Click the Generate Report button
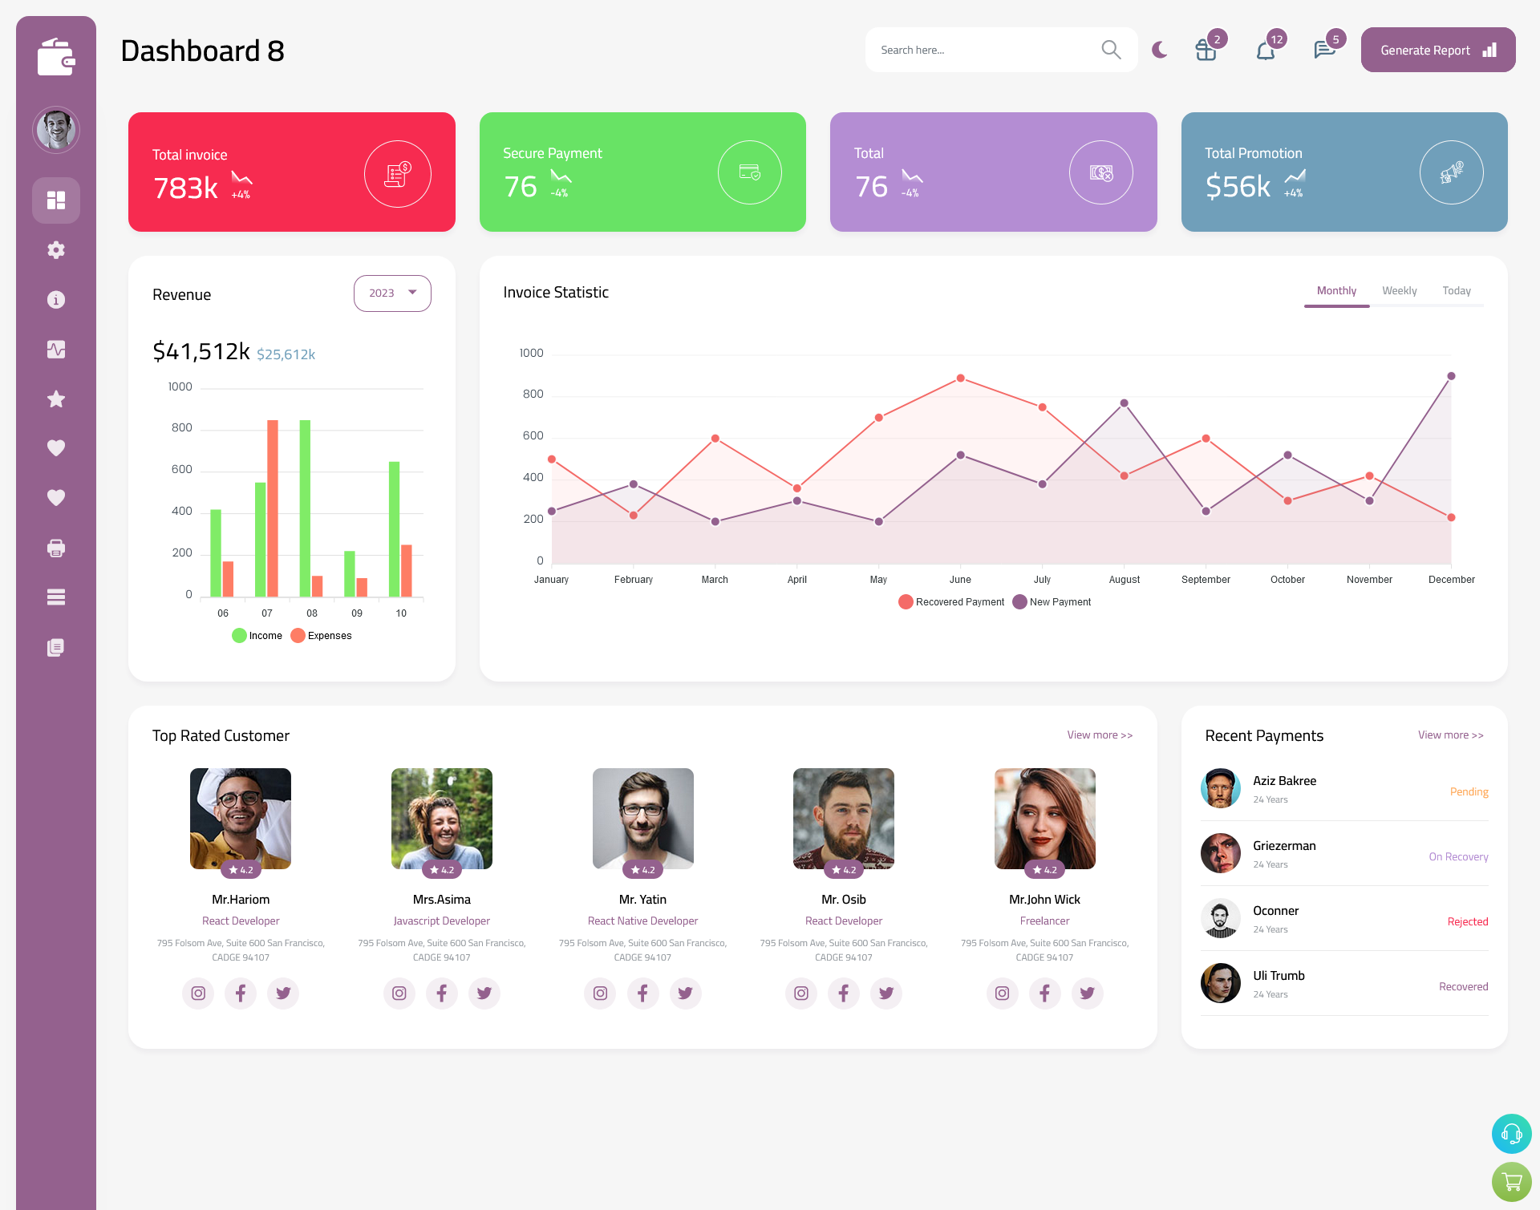1540x1210 pixels. [1437, 49]
